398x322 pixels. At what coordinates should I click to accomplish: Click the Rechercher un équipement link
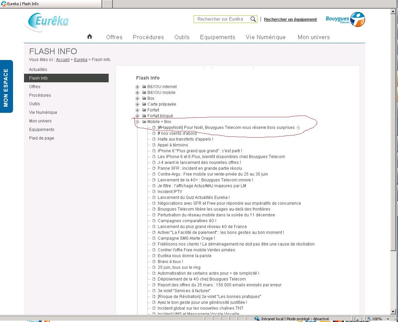click(x=290, y=19)
